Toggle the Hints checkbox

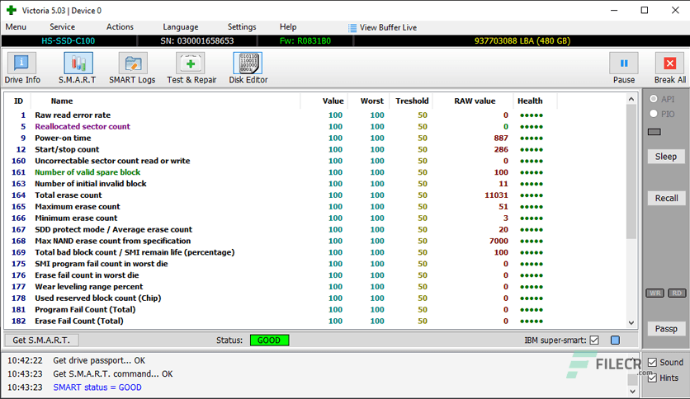click(x=652, y=378)
